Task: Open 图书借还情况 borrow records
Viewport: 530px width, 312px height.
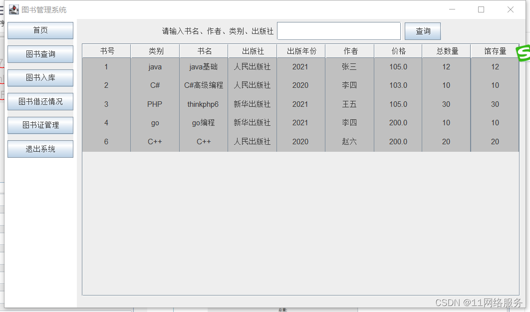Action: 40,101
